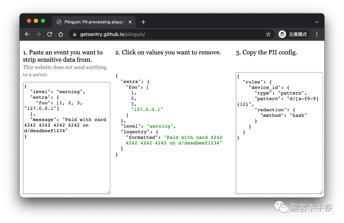Bookmark this page with the star icon
The width and height of the screenshot is (344, 223).
(268, 34)
